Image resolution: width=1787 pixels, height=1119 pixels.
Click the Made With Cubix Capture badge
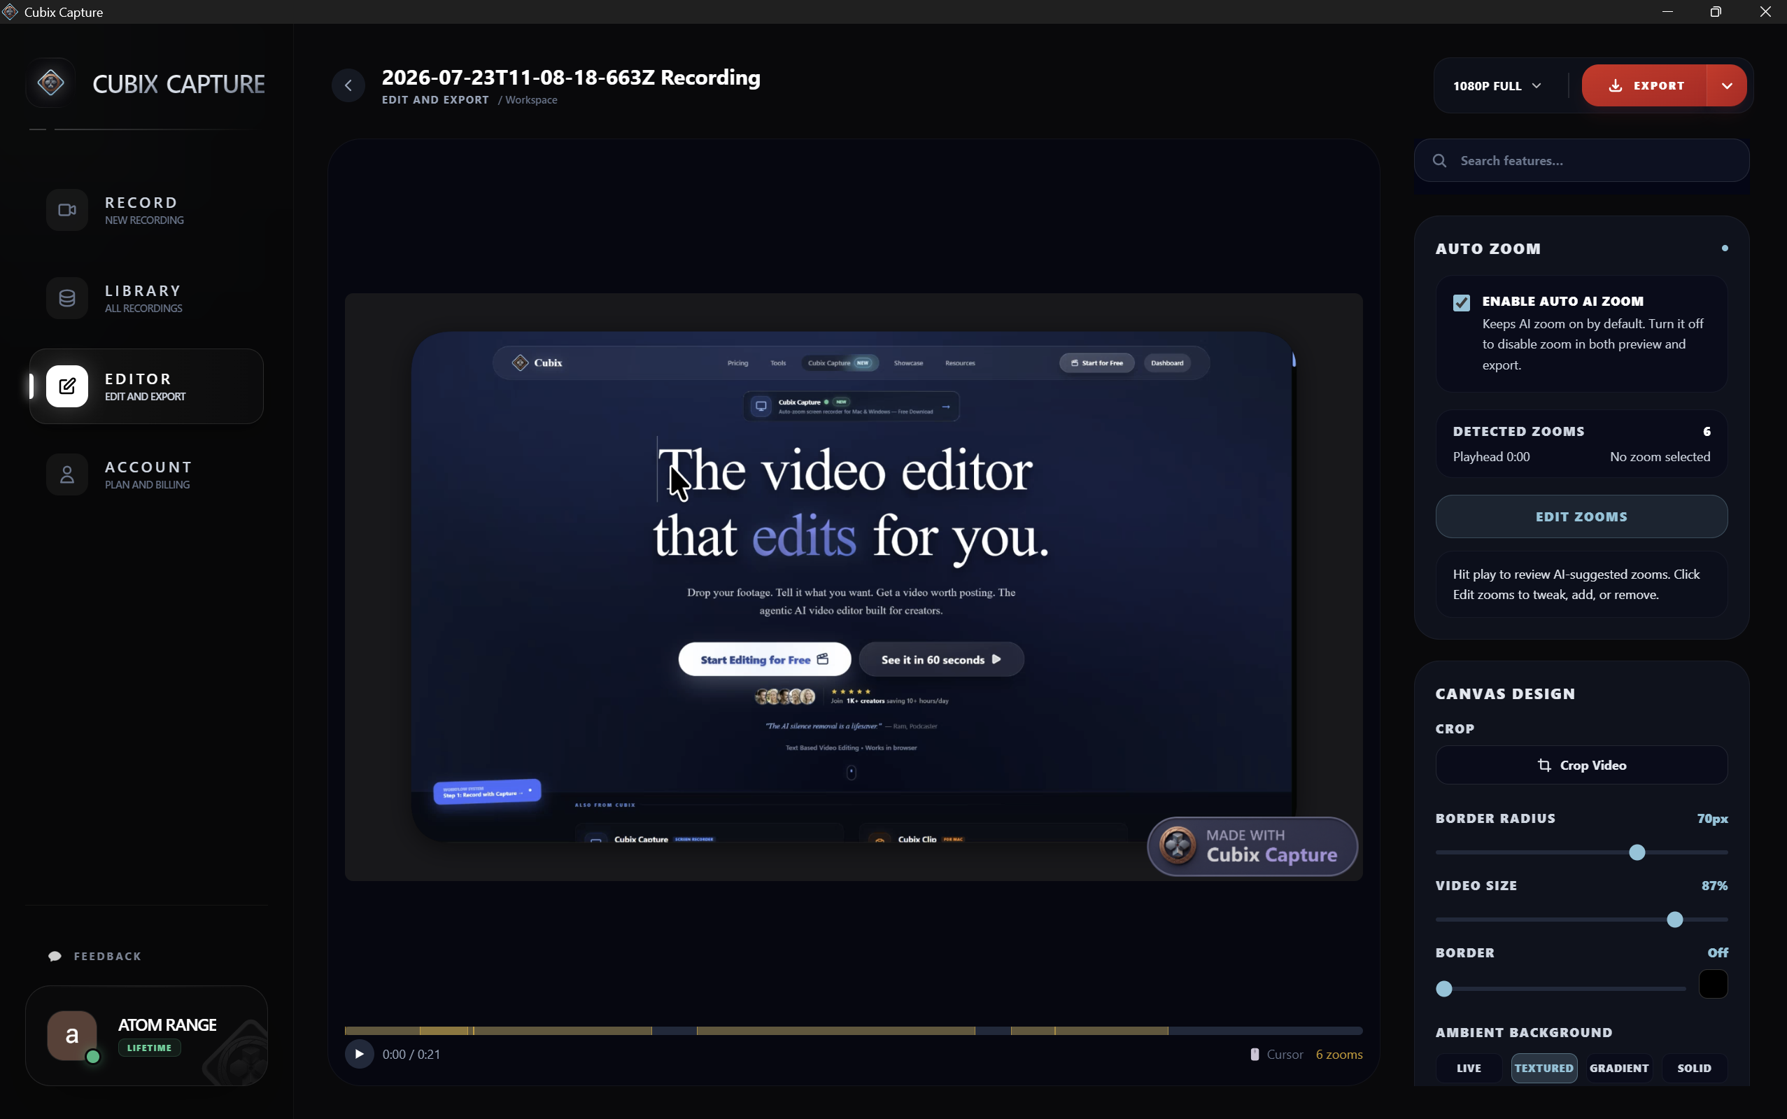coord(1252,846)
